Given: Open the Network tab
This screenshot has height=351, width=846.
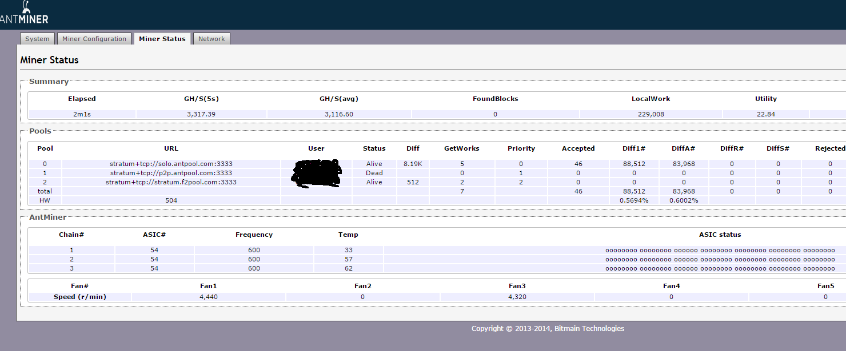Looking at the screenshot, I should (212, 39).
